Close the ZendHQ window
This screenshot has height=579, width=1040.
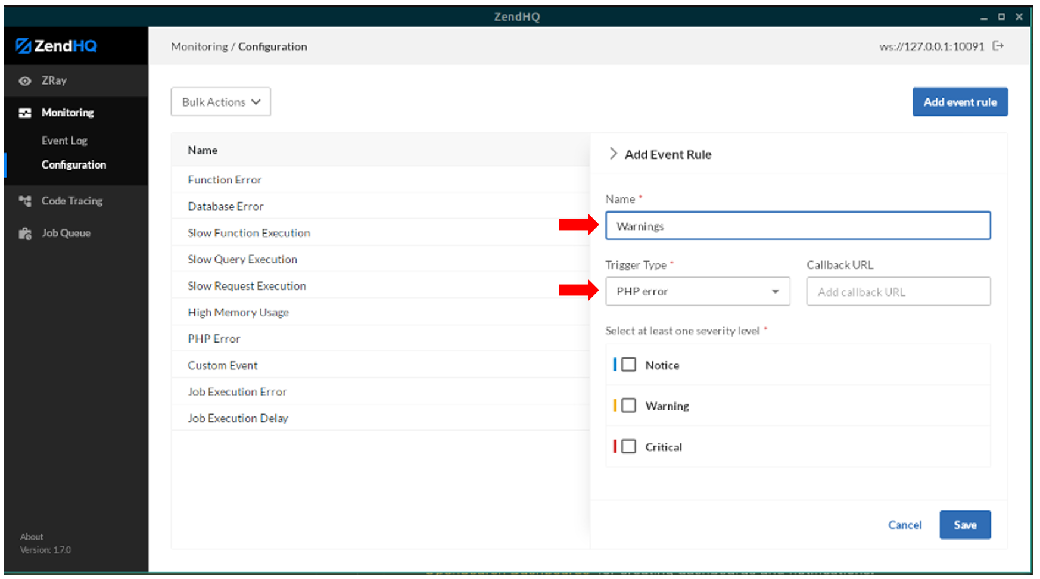tap(1019, 17)
